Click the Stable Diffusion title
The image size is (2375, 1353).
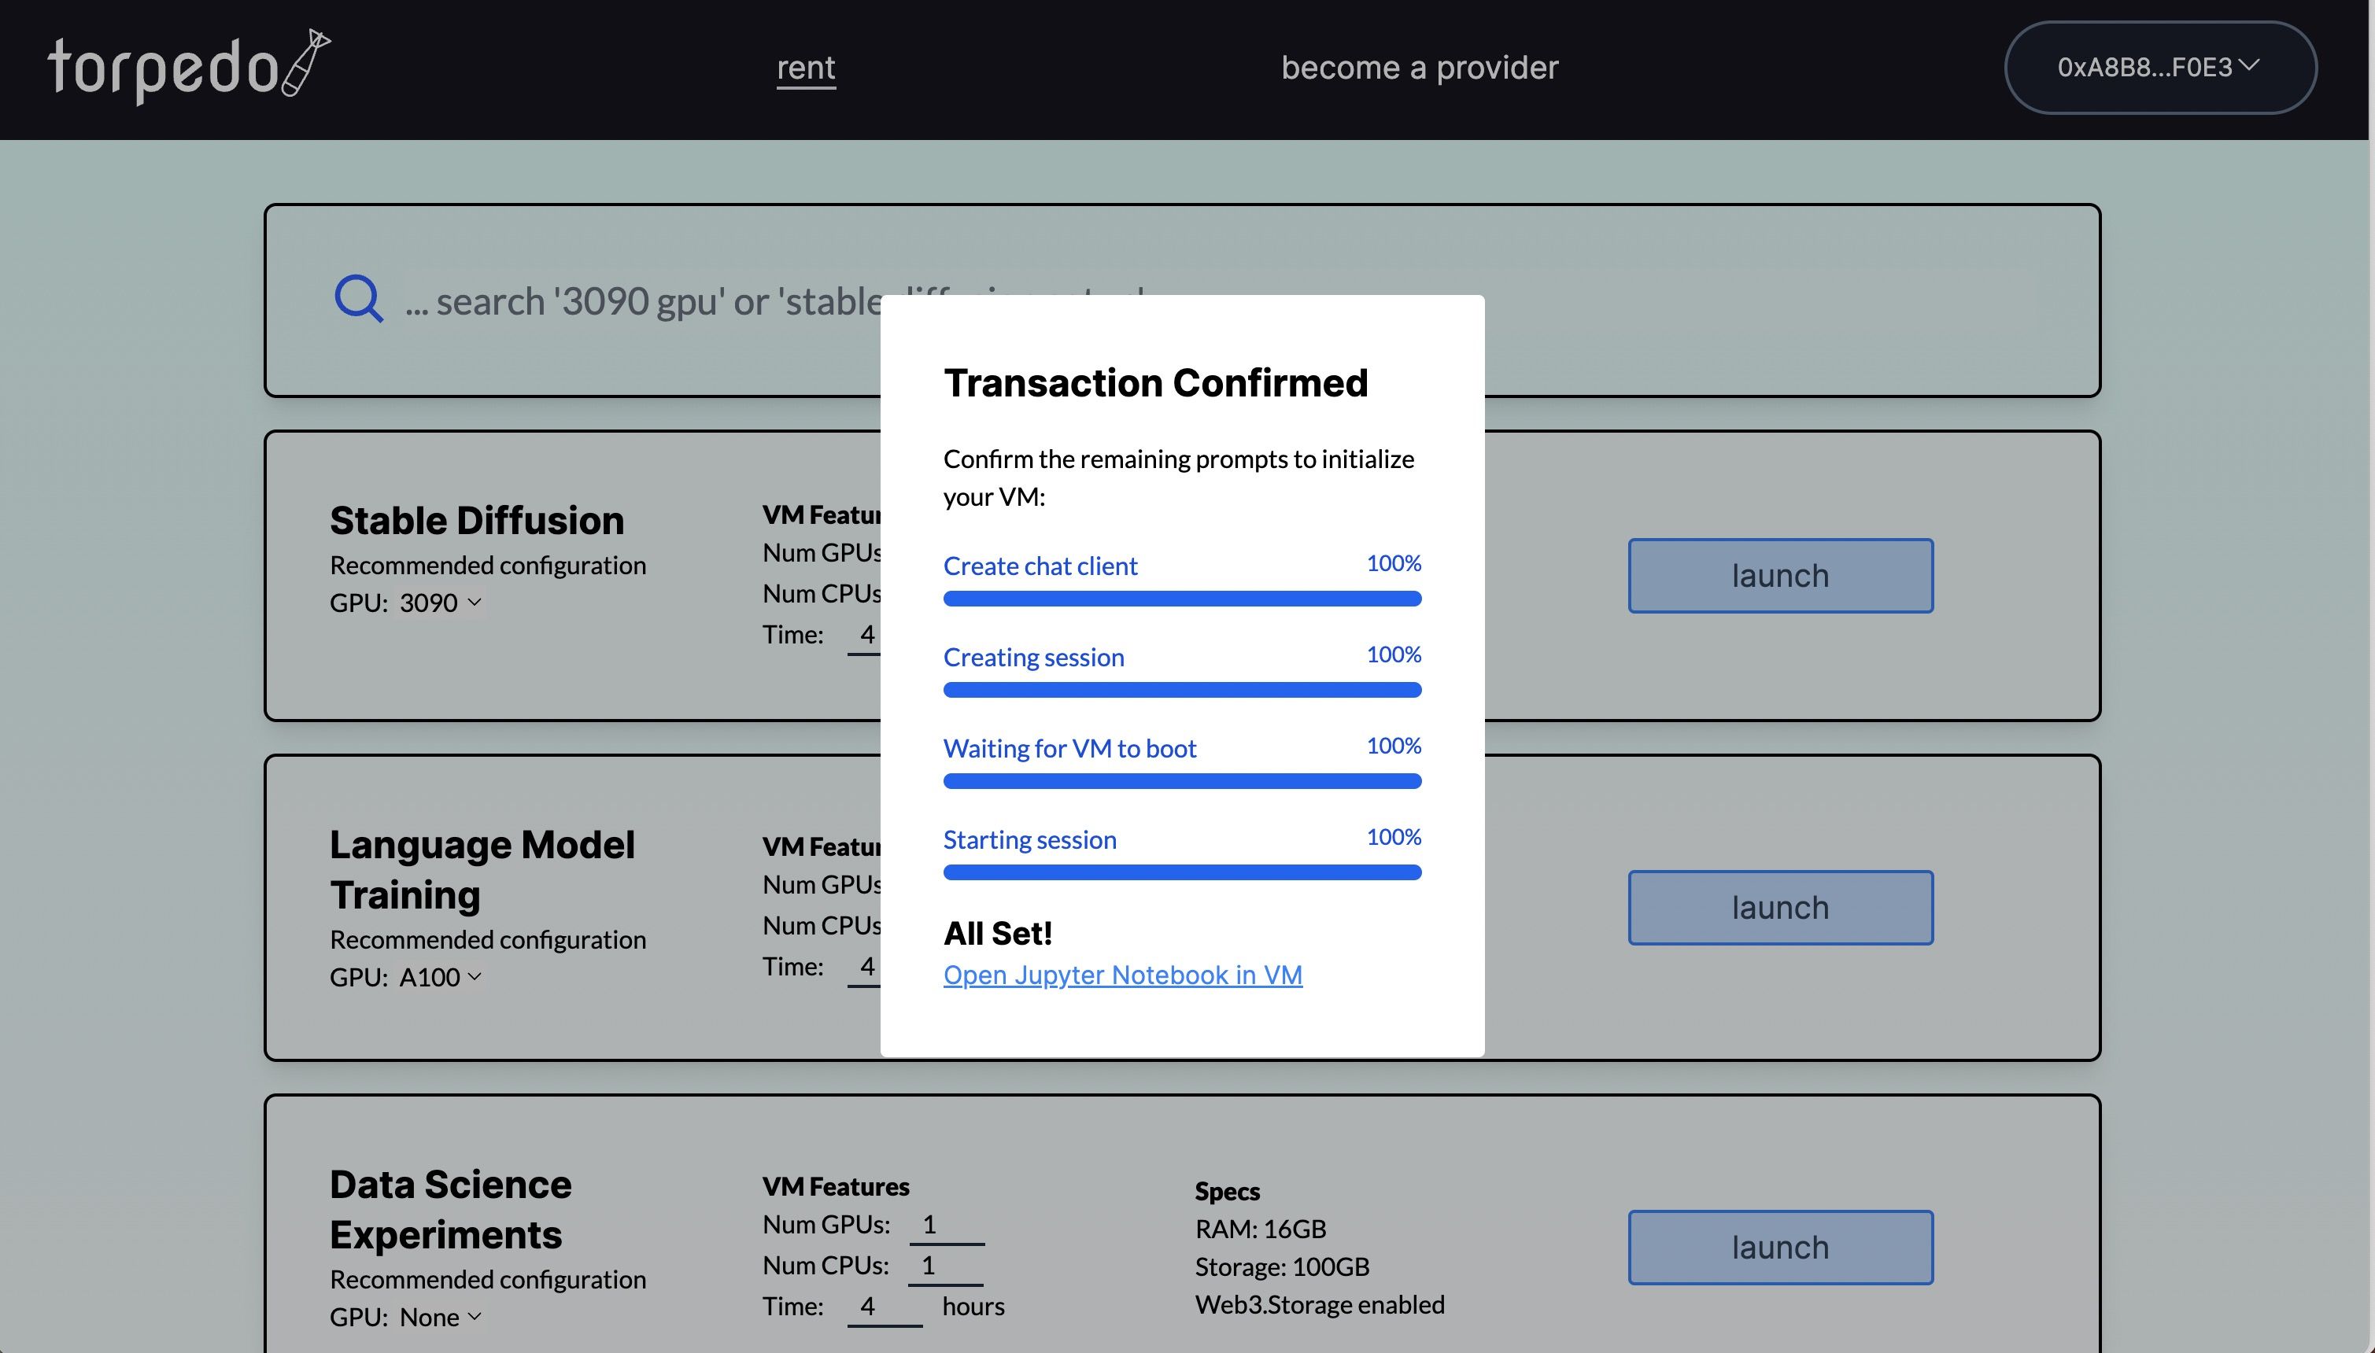pyautogui.click(x=477, y=521)
